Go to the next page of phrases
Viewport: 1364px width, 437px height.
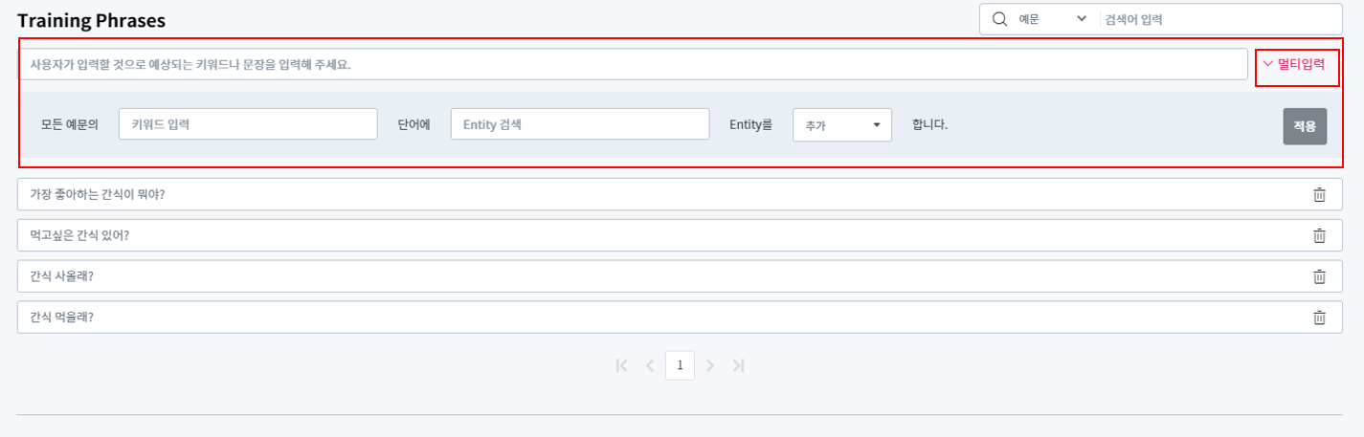(x=710, y=365)
